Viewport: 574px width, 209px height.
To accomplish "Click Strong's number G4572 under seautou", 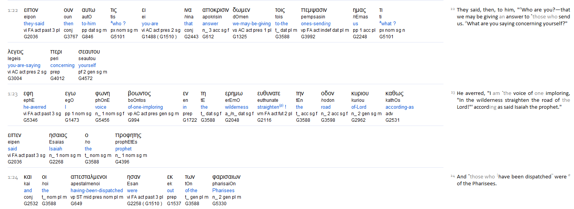I will click(x=87, y=78).
